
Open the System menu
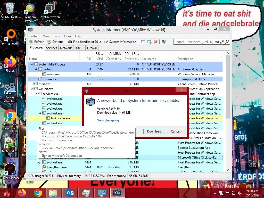(34, 36)
